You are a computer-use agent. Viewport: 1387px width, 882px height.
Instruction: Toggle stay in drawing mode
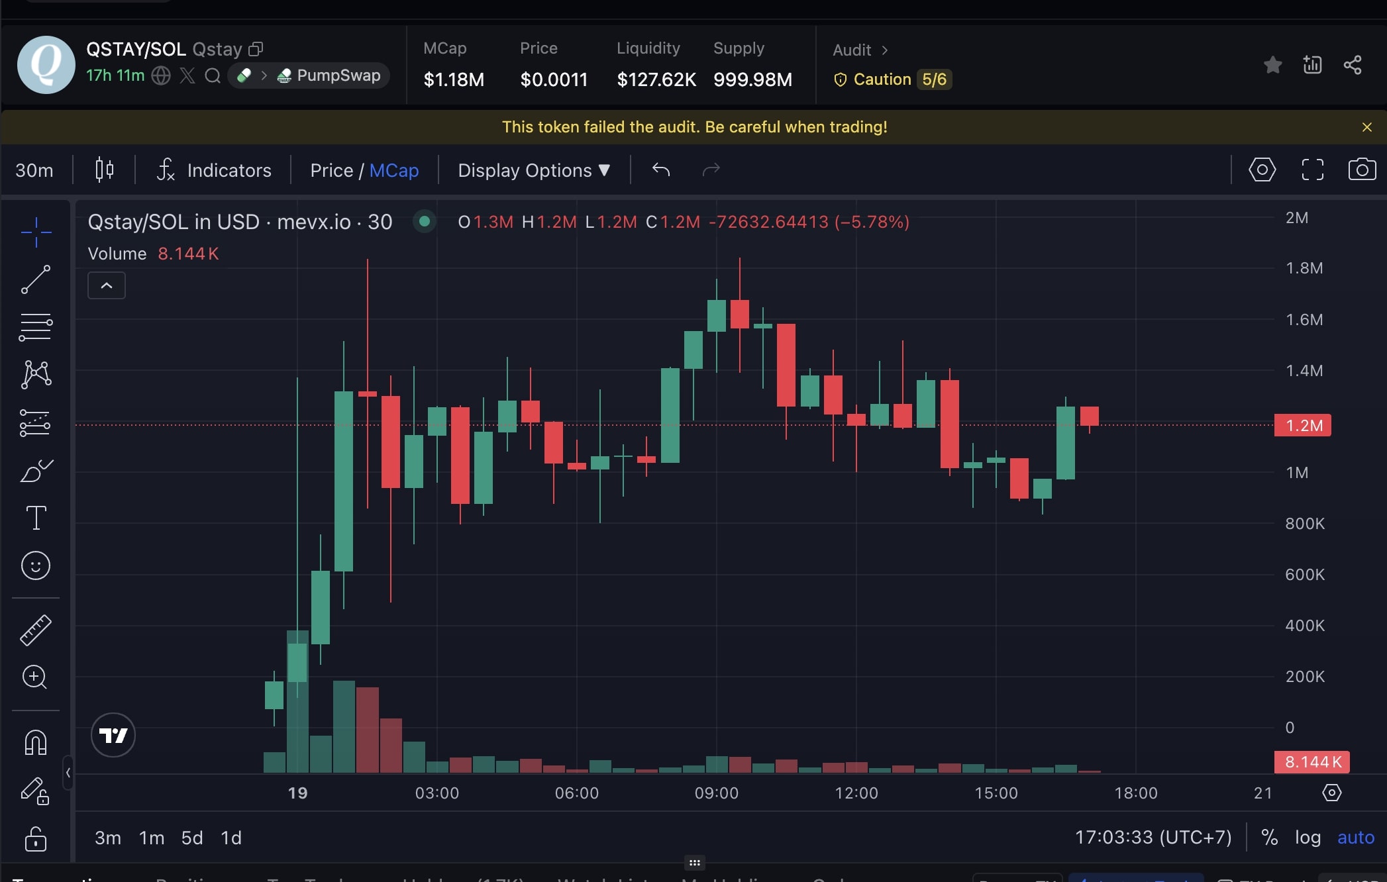(36, 791)
